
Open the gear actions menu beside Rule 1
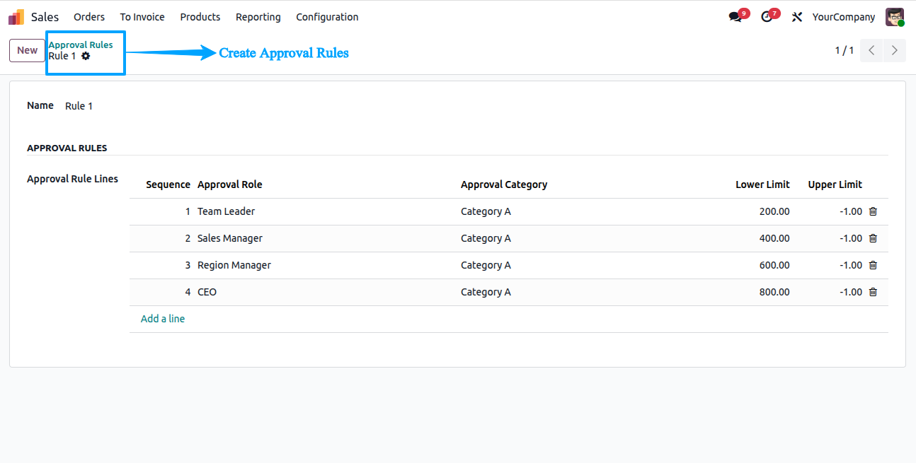(x=86, y=56)
